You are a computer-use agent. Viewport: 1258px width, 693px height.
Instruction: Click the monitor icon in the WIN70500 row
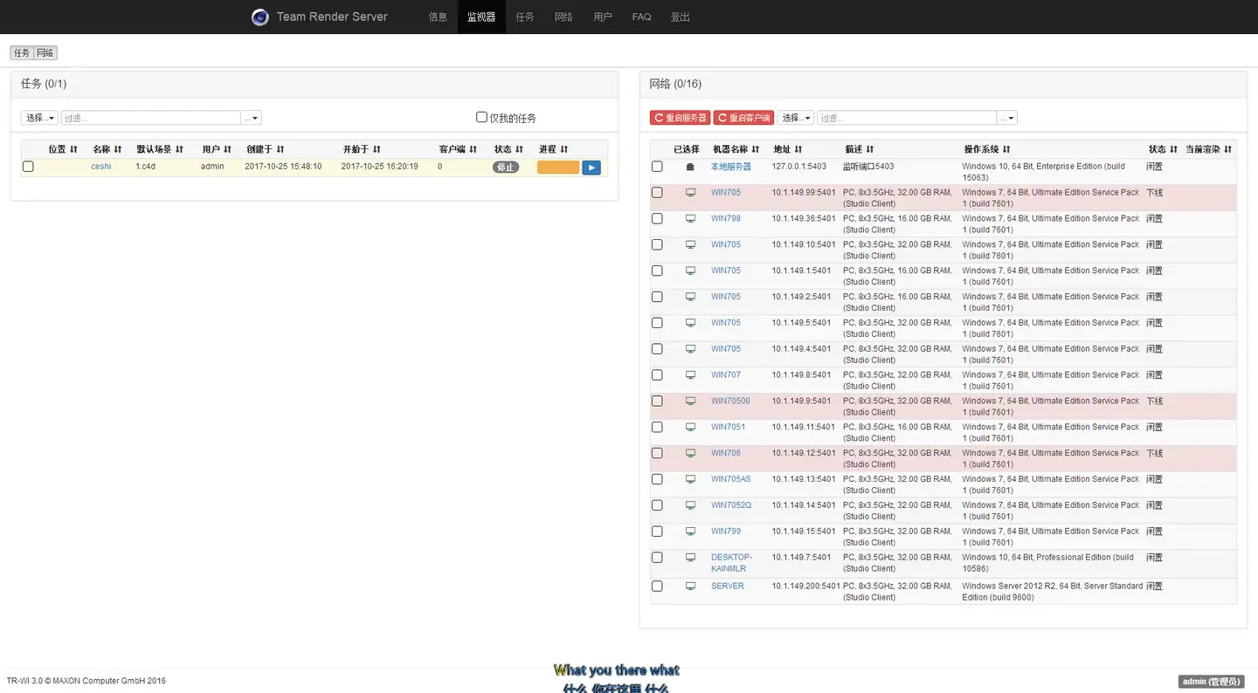tap(690, 401)
